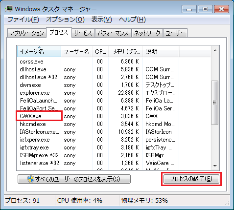
Task: Click the 物理メモリ: 53% status entry
Action: coord(144,201)
